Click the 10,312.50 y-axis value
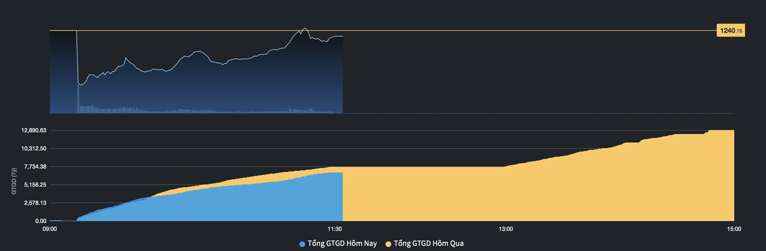This screenshot has width=766, height=251. 34,148
